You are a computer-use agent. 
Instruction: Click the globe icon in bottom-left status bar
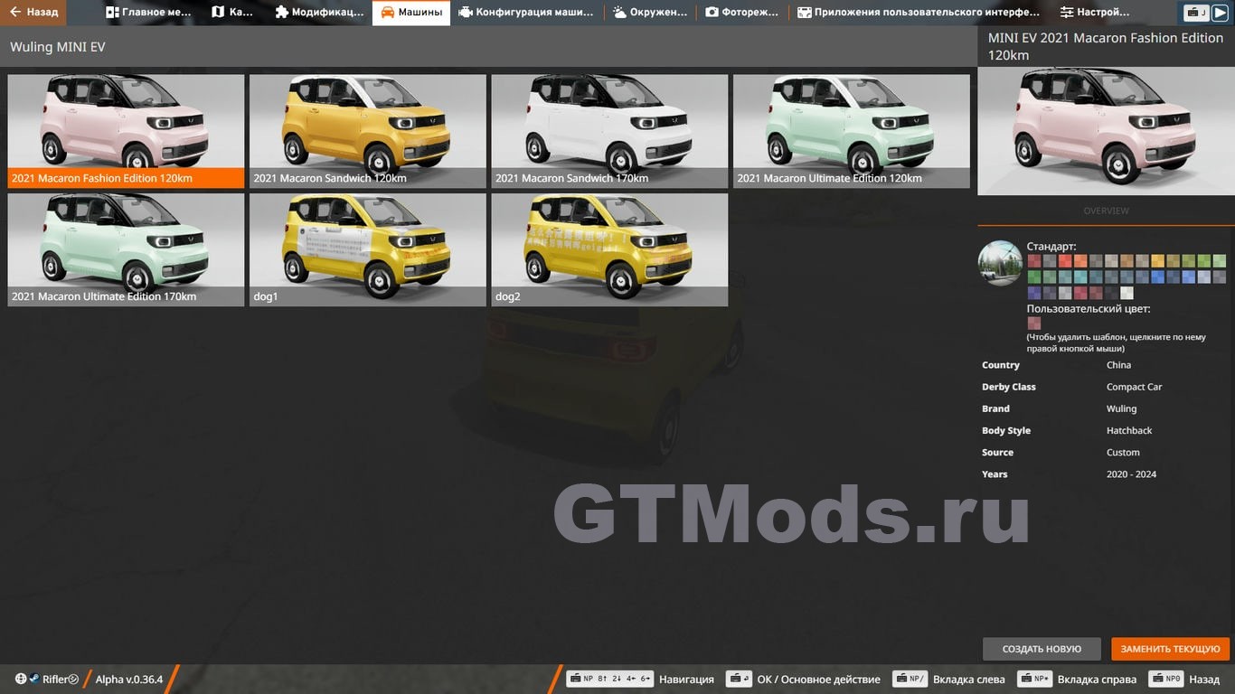pos(21,679)
